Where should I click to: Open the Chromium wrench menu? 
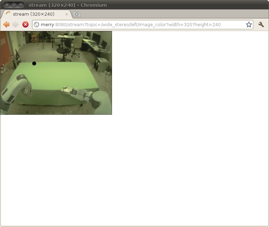coord(261,24)
